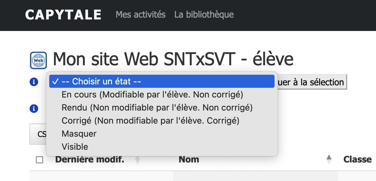Click the lower info icon above the CSV button

(34, 108)
